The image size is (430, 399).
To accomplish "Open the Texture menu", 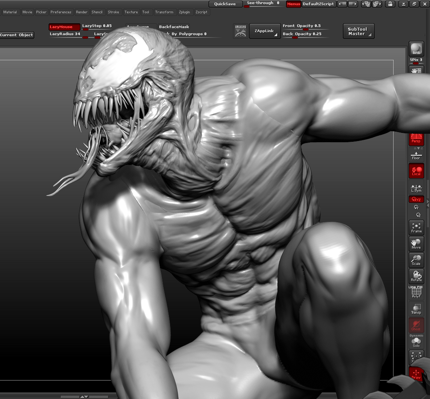I will pos(131,12).
